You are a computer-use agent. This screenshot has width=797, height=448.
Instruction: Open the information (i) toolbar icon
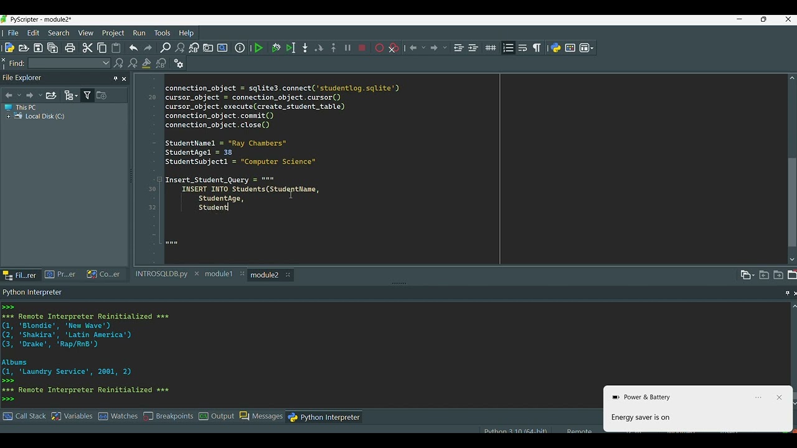[x=240, y=48]
